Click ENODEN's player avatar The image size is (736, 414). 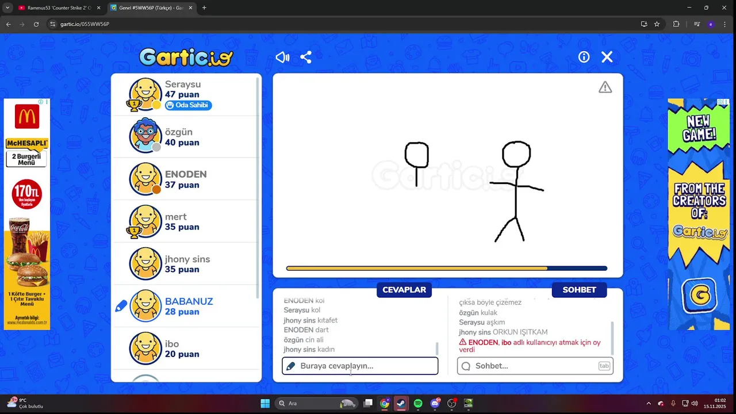(145, 178)
